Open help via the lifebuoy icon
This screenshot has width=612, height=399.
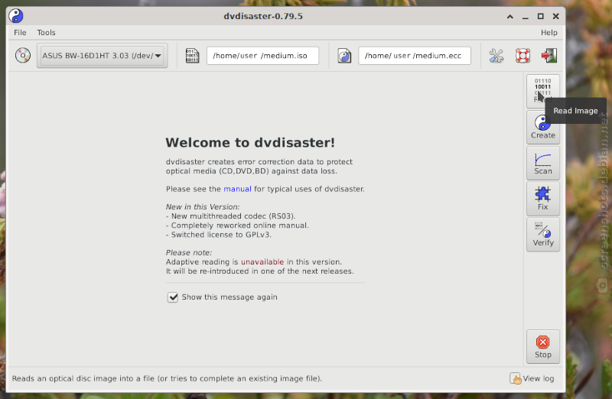click(522, 56)
